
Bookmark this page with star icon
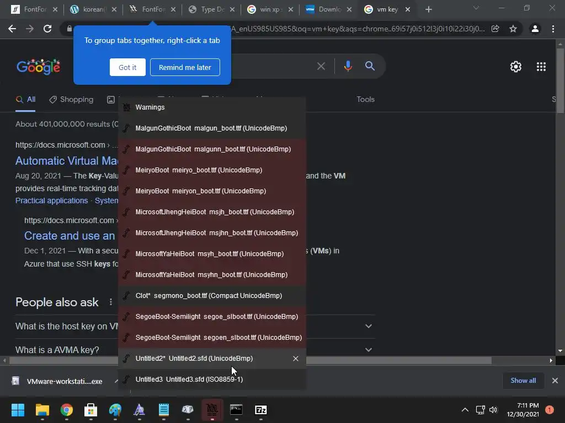pos(513,29)
